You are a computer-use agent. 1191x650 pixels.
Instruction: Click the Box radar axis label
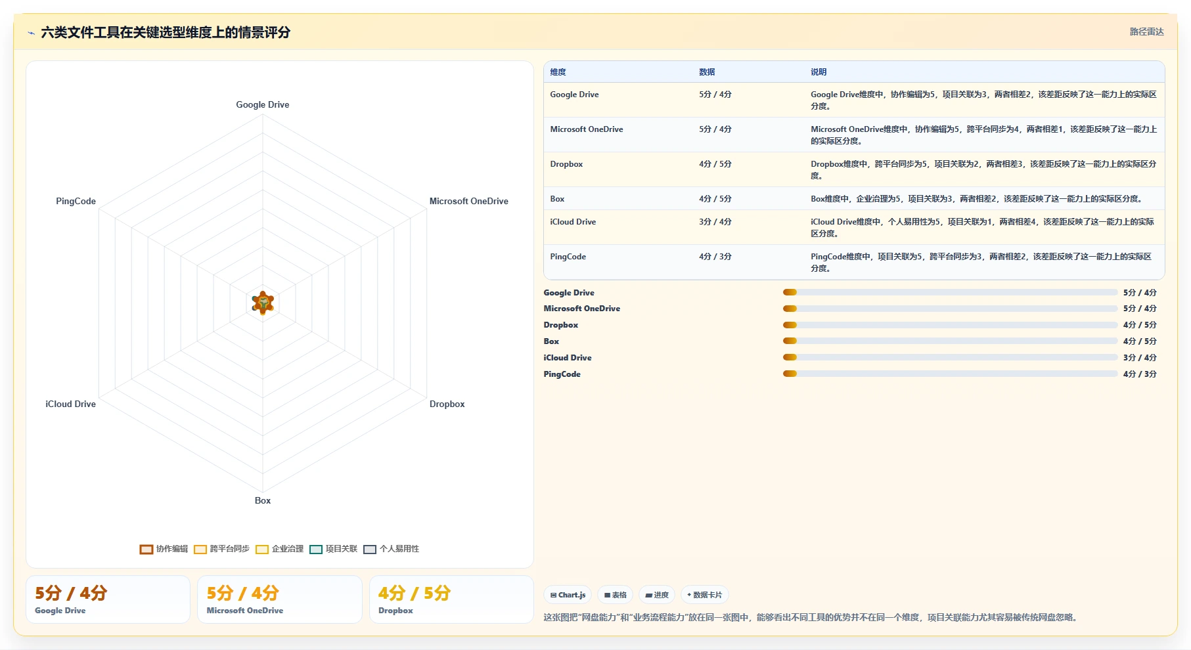pos(263,500)
